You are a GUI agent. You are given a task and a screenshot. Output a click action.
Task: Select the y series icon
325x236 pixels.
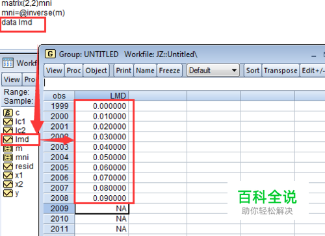click(8, 193)
